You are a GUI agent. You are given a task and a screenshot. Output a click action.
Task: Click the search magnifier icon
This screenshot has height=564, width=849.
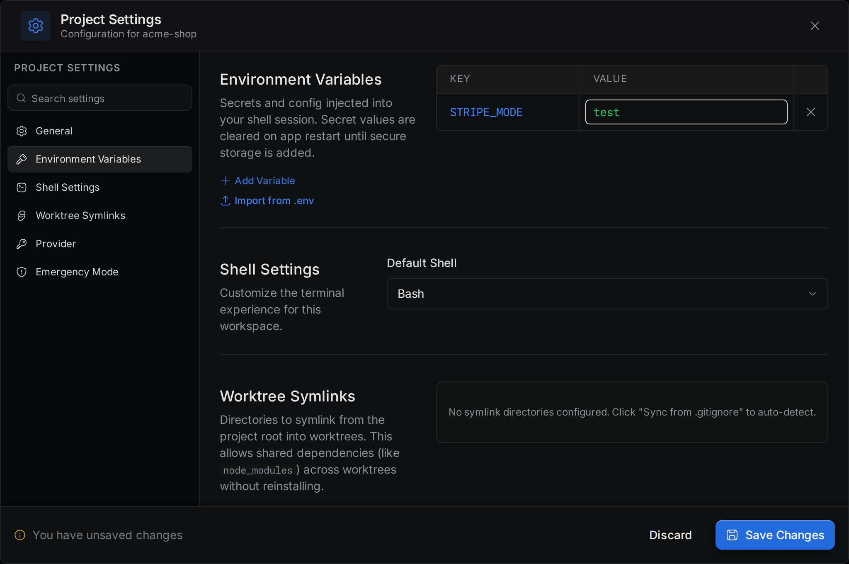(21, 98)
